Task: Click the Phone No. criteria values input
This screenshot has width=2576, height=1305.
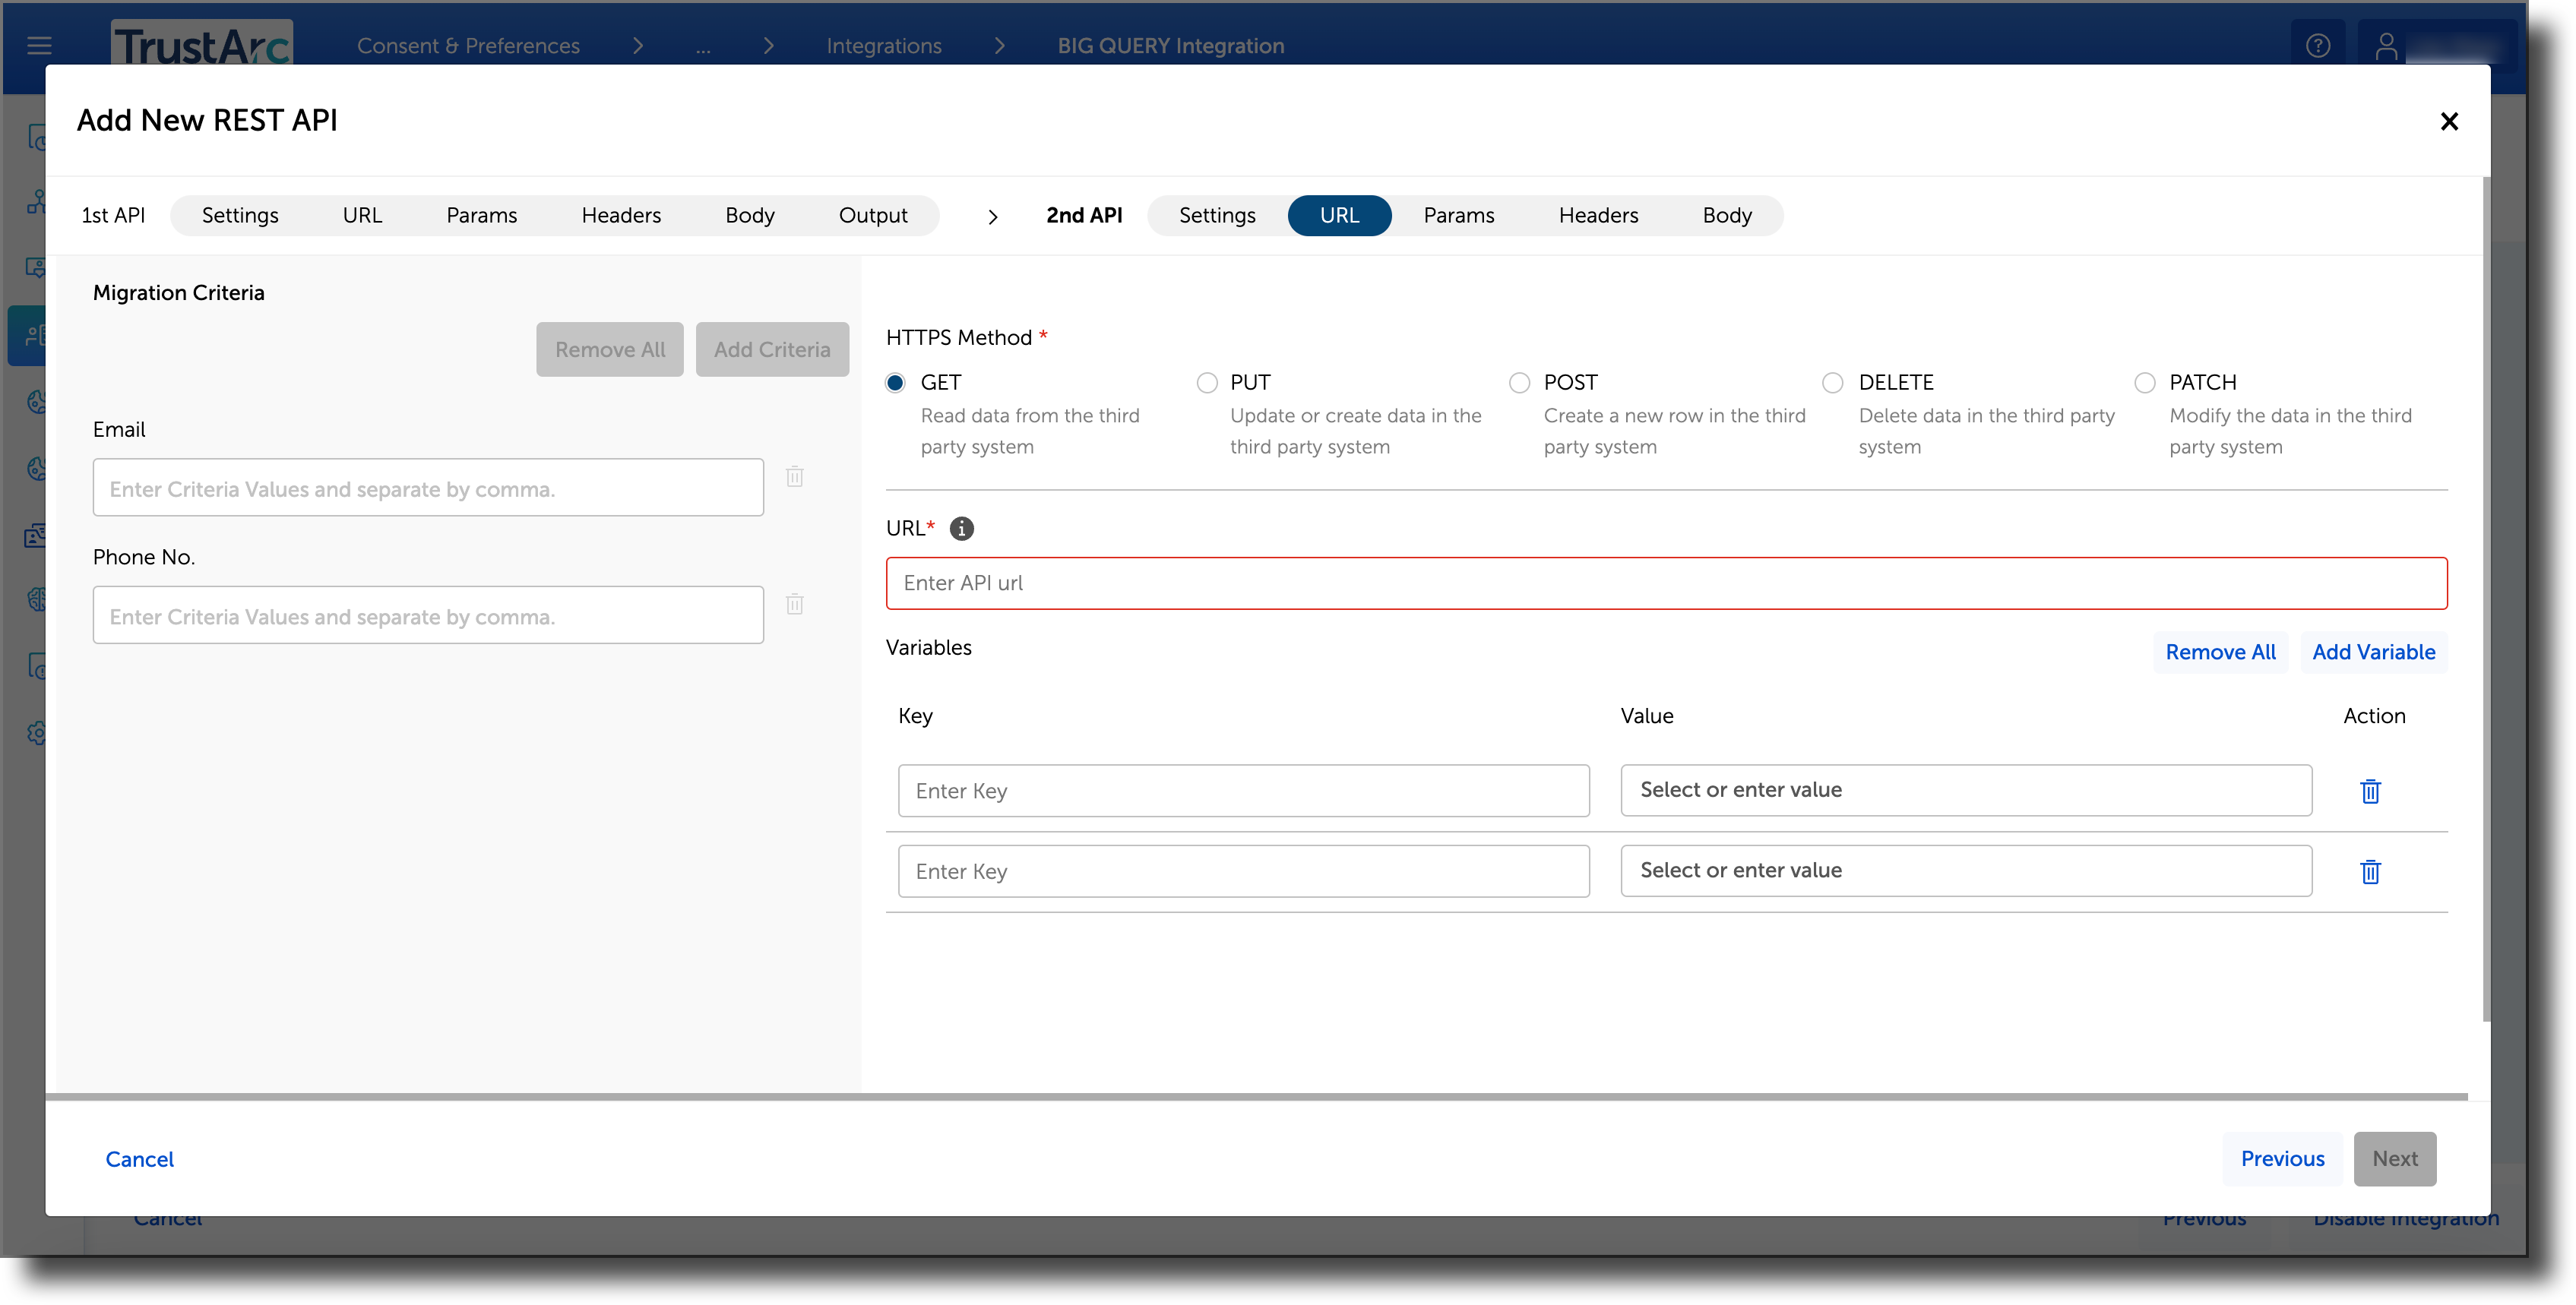Action: (x=428, y=616)
